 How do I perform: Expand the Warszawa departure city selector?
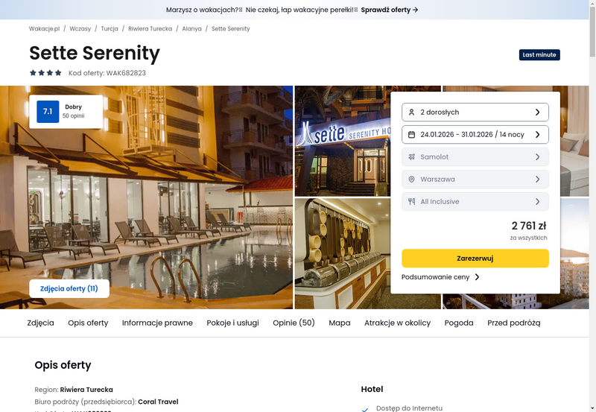coord(475,179)
